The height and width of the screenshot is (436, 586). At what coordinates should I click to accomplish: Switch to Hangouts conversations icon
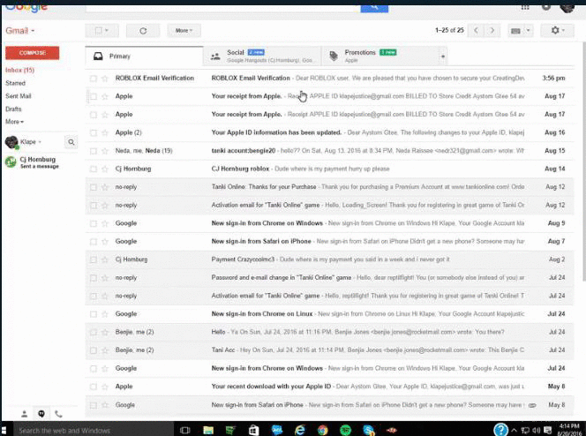[41, 414]
